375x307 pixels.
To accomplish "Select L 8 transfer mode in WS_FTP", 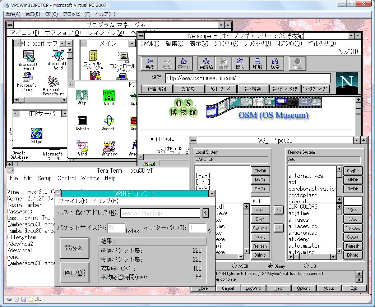I will click(310, 266).
